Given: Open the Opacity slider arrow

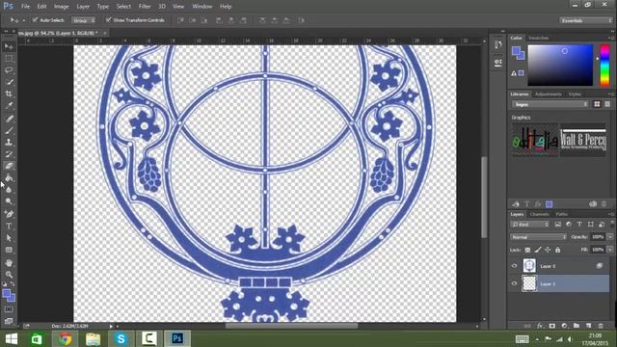Looking at the screenshot, I should tap(610, 237).
